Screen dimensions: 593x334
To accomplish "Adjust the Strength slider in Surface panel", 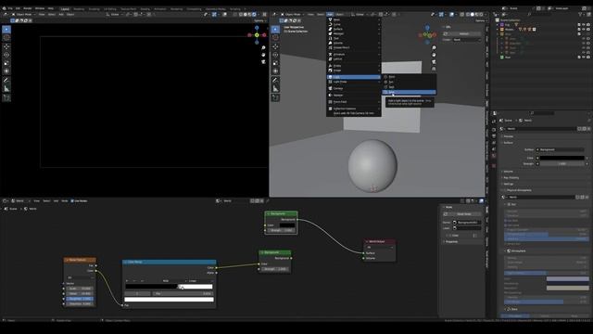I will [x=562, y=164].
